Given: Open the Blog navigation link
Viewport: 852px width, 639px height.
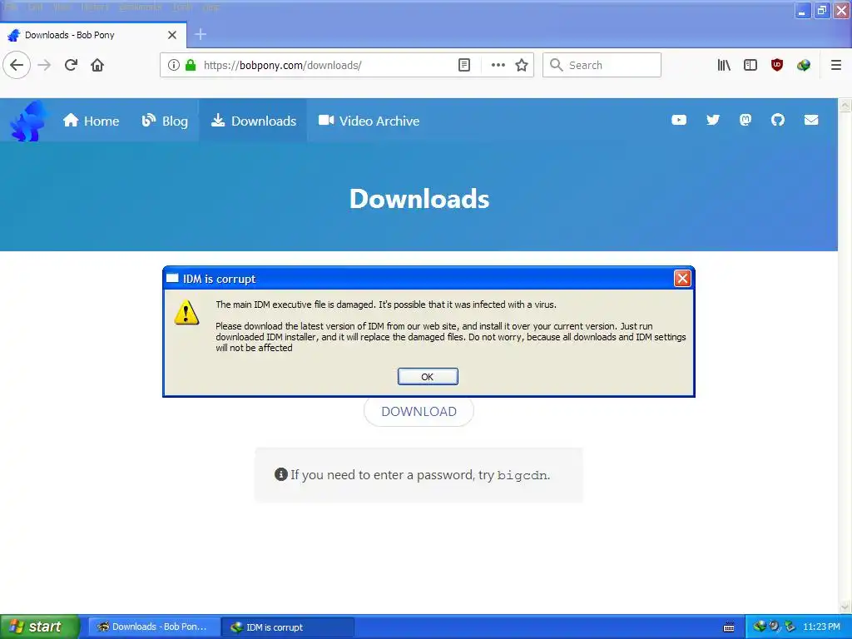Looking at the screenshot, I should (165, 121).
